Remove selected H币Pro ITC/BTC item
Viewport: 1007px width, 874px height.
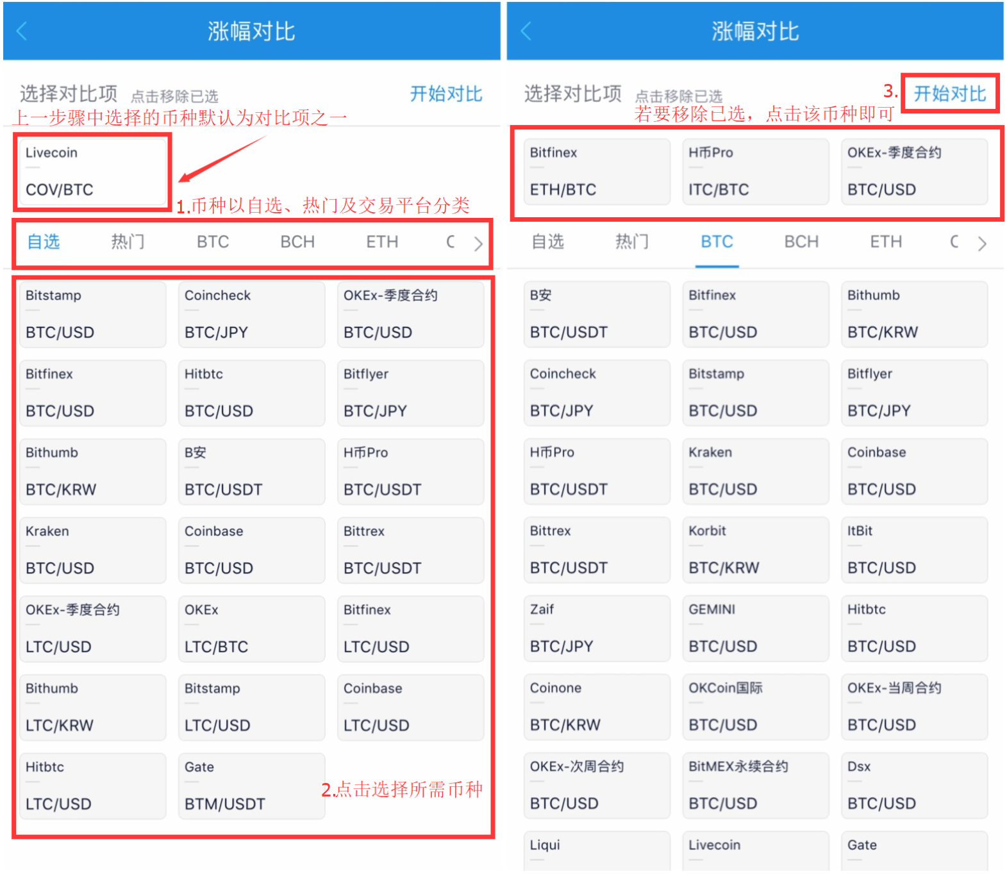click(756, 172)
